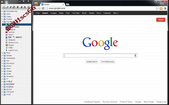Open the settings gear in bookmarks toolbar

point(29,7)
